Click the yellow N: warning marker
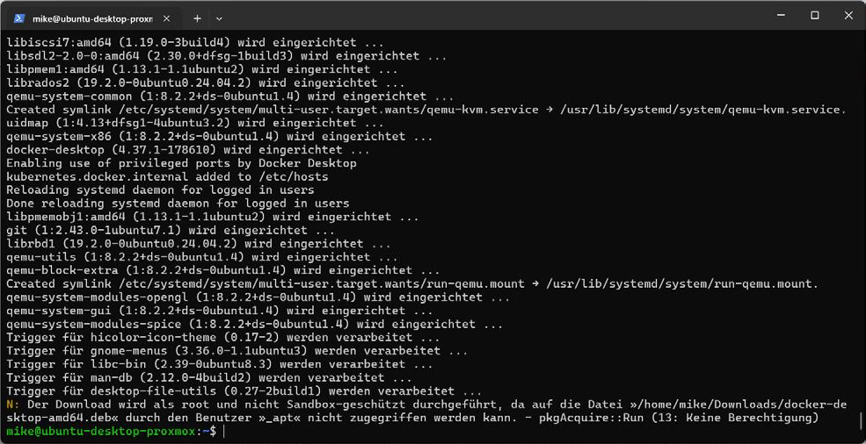The width and height of the screenshot is (866, 444). 13,405
